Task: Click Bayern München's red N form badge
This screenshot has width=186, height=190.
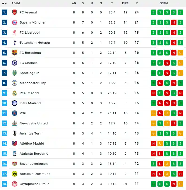Action: click(x=173, y=22)
